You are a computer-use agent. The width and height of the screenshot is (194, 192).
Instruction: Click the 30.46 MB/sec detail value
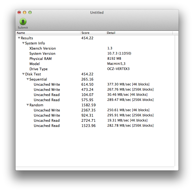tap(127, 95)
